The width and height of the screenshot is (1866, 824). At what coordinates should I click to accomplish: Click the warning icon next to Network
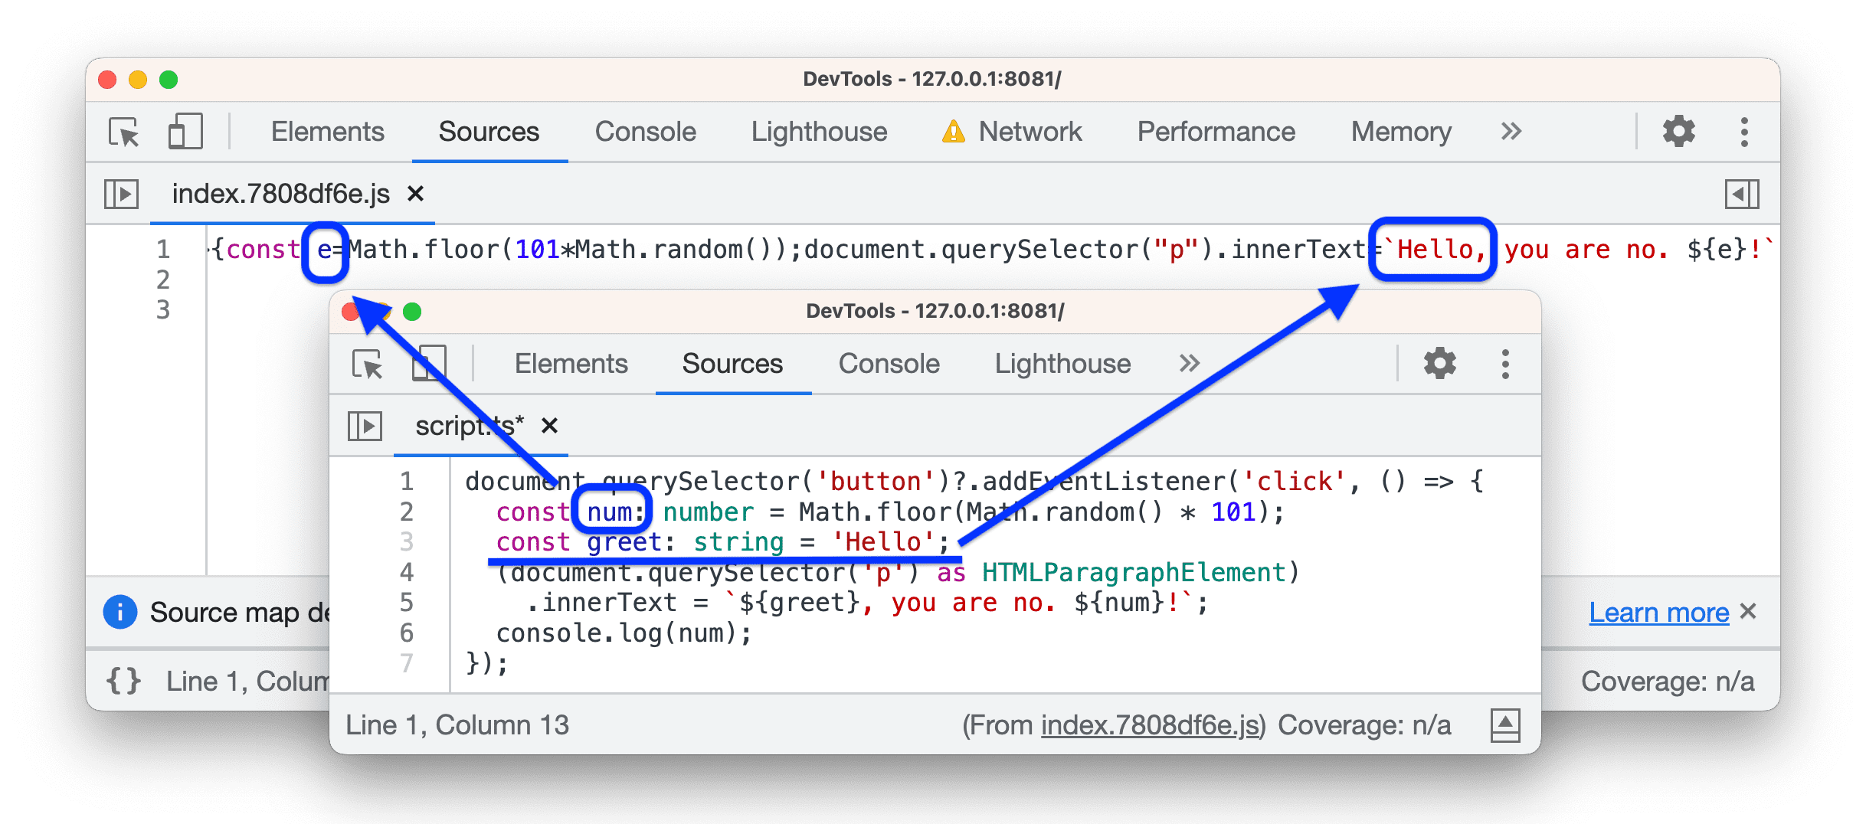(x=952, y=131)
